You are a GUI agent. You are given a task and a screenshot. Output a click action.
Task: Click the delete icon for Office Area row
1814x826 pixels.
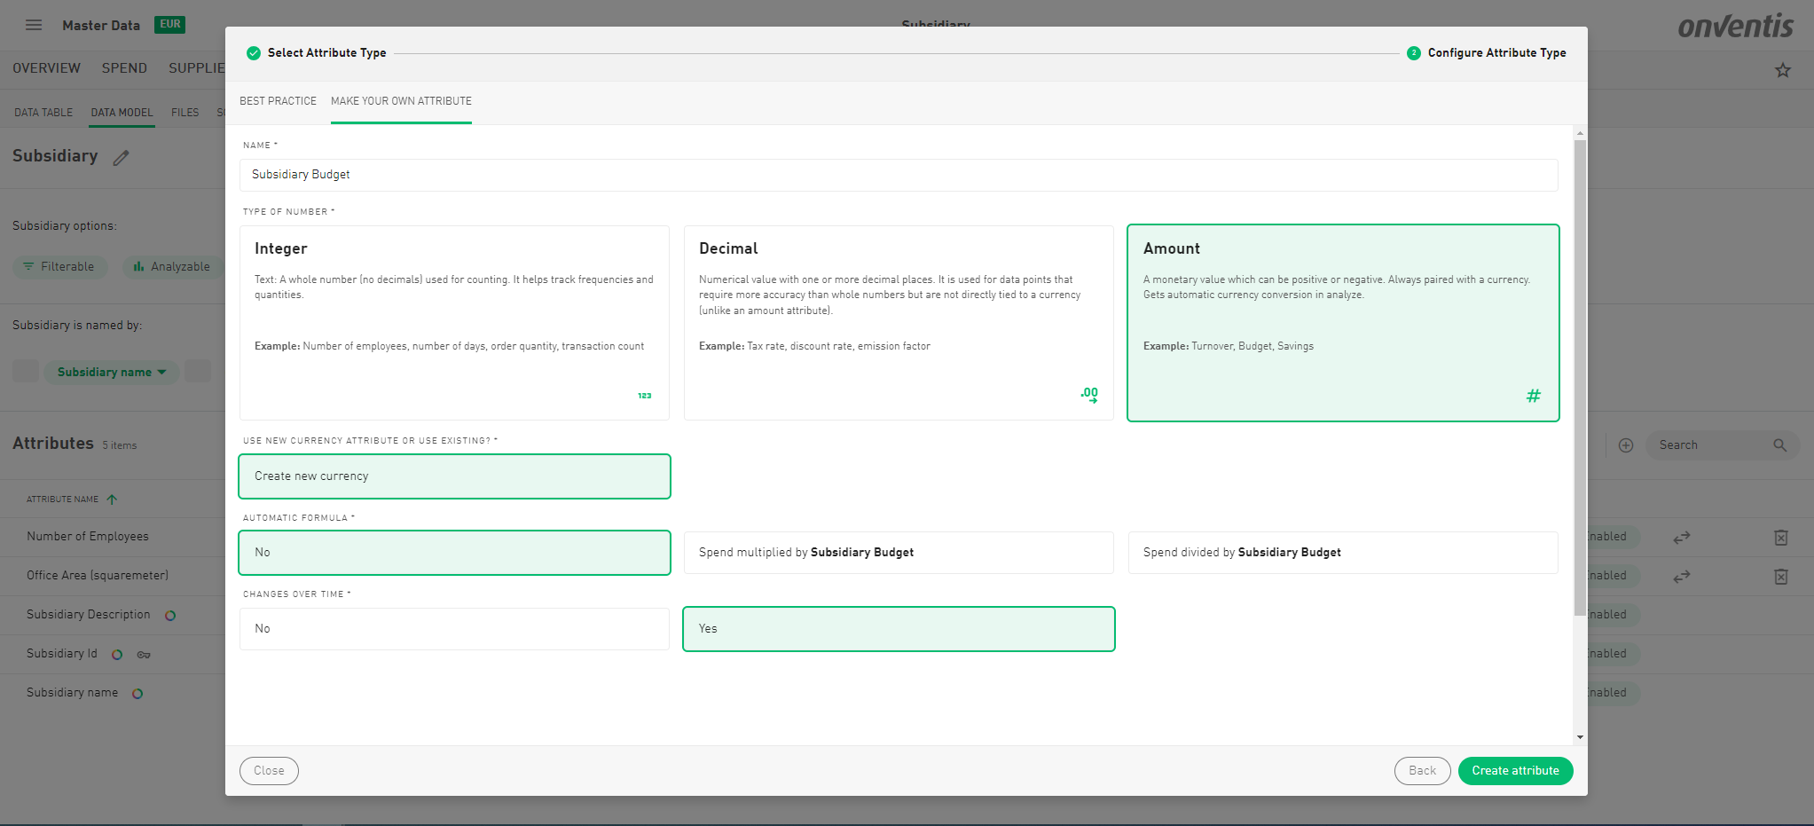(x=1780, y=577)
